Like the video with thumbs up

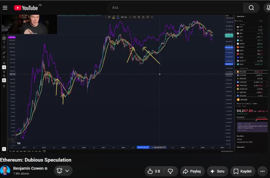[x=154, y=171]
